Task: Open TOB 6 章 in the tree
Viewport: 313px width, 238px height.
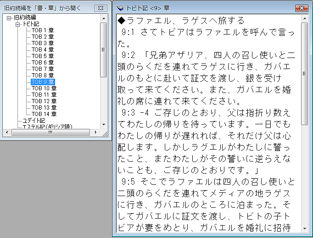Action: coord(43,63)
